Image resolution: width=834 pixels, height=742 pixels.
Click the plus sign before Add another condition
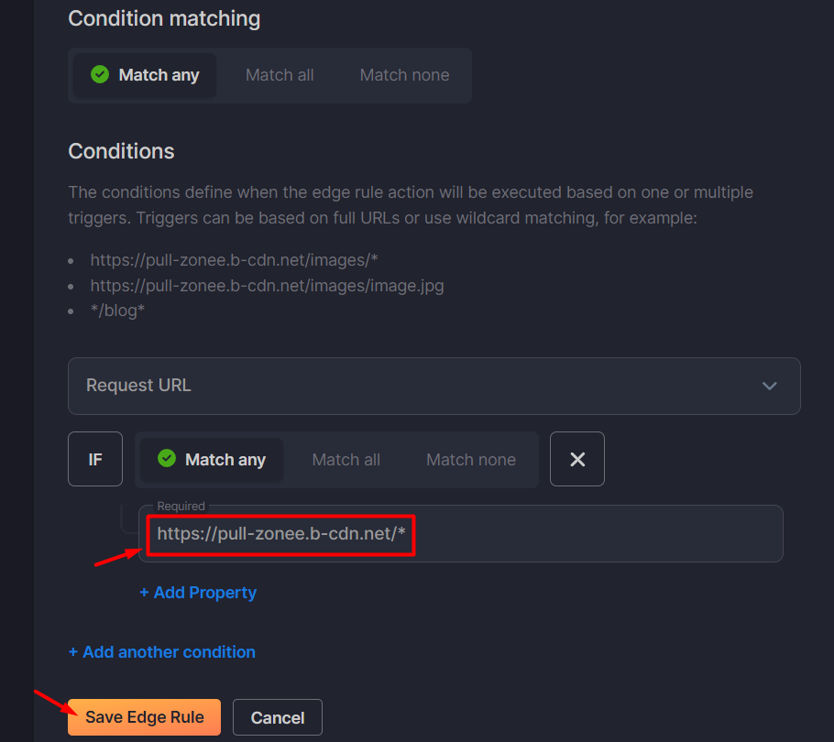(x=73, y=652)
